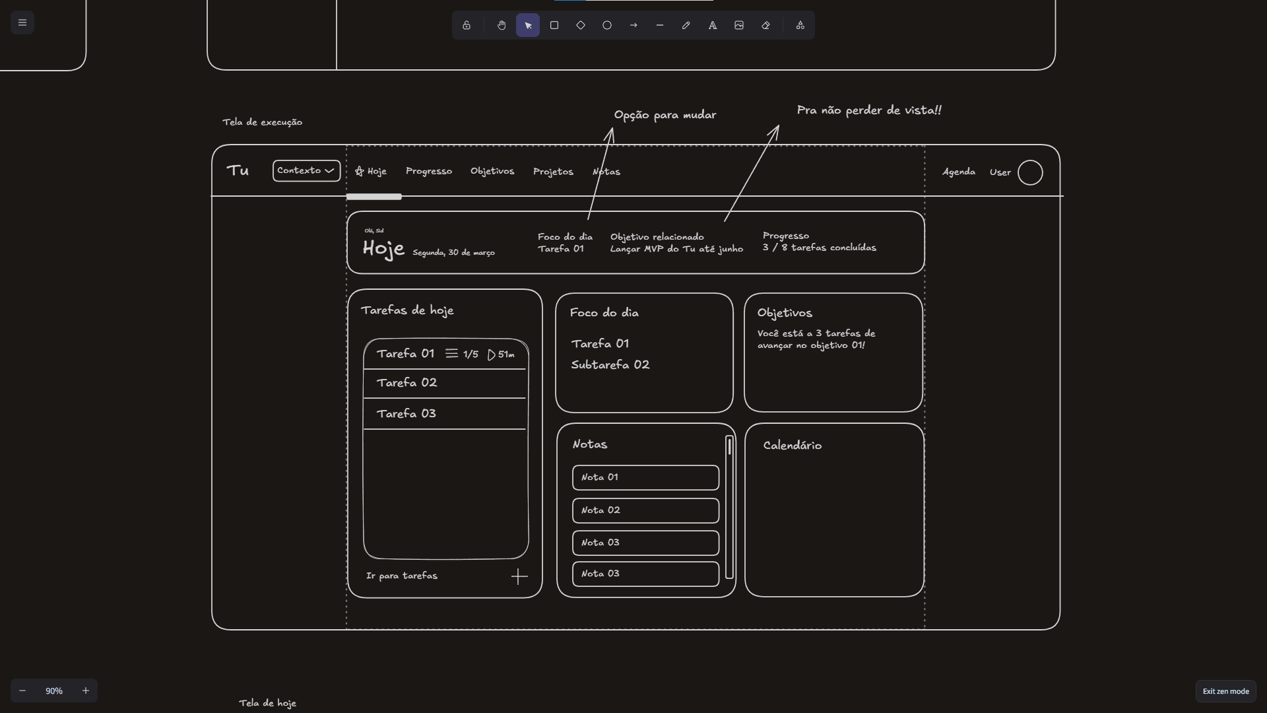Click the User avatar circle

pyautogui.click(x=1030, y=172)
